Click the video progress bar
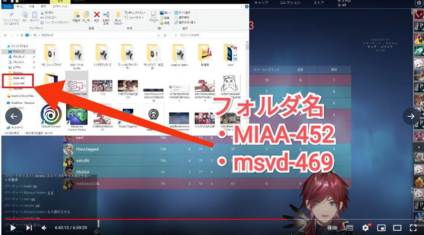The image size is (424, 235). pos(212,219)
